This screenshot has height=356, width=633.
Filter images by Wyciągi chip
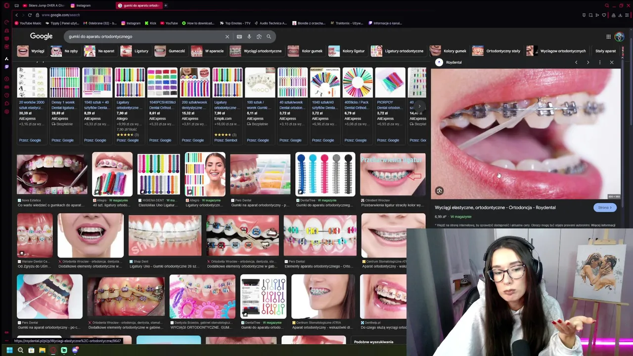(31, 51)
